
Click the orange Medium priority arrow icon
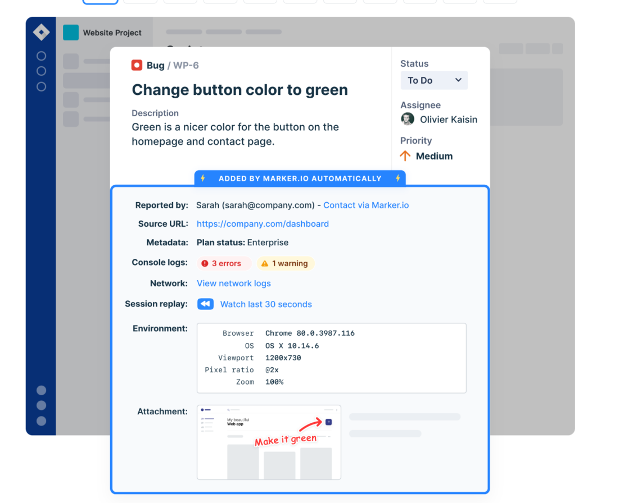(x=404, y=156)
